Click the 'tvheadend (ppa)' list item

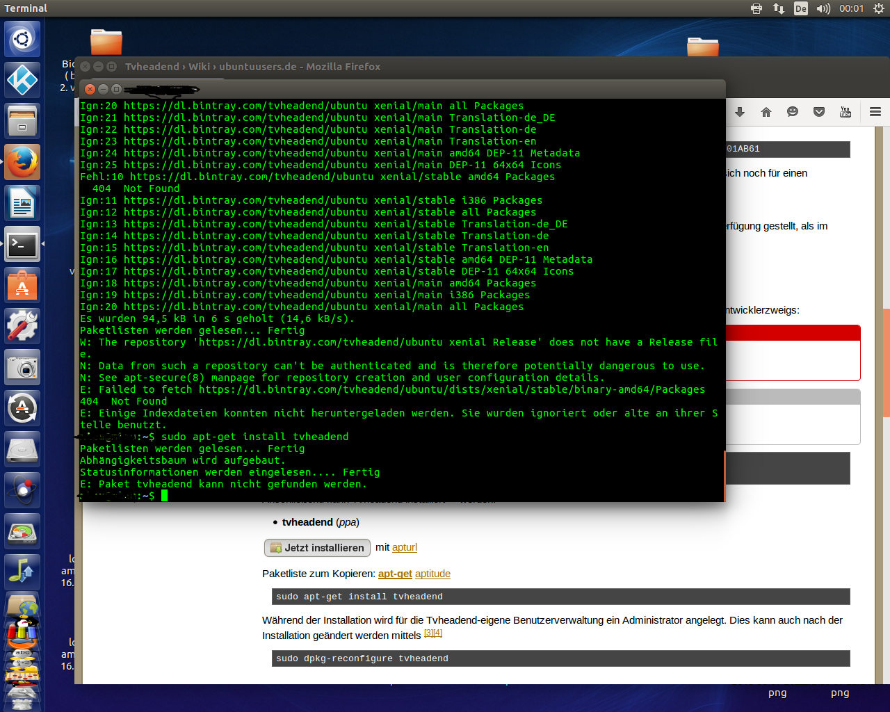point(321,522)
